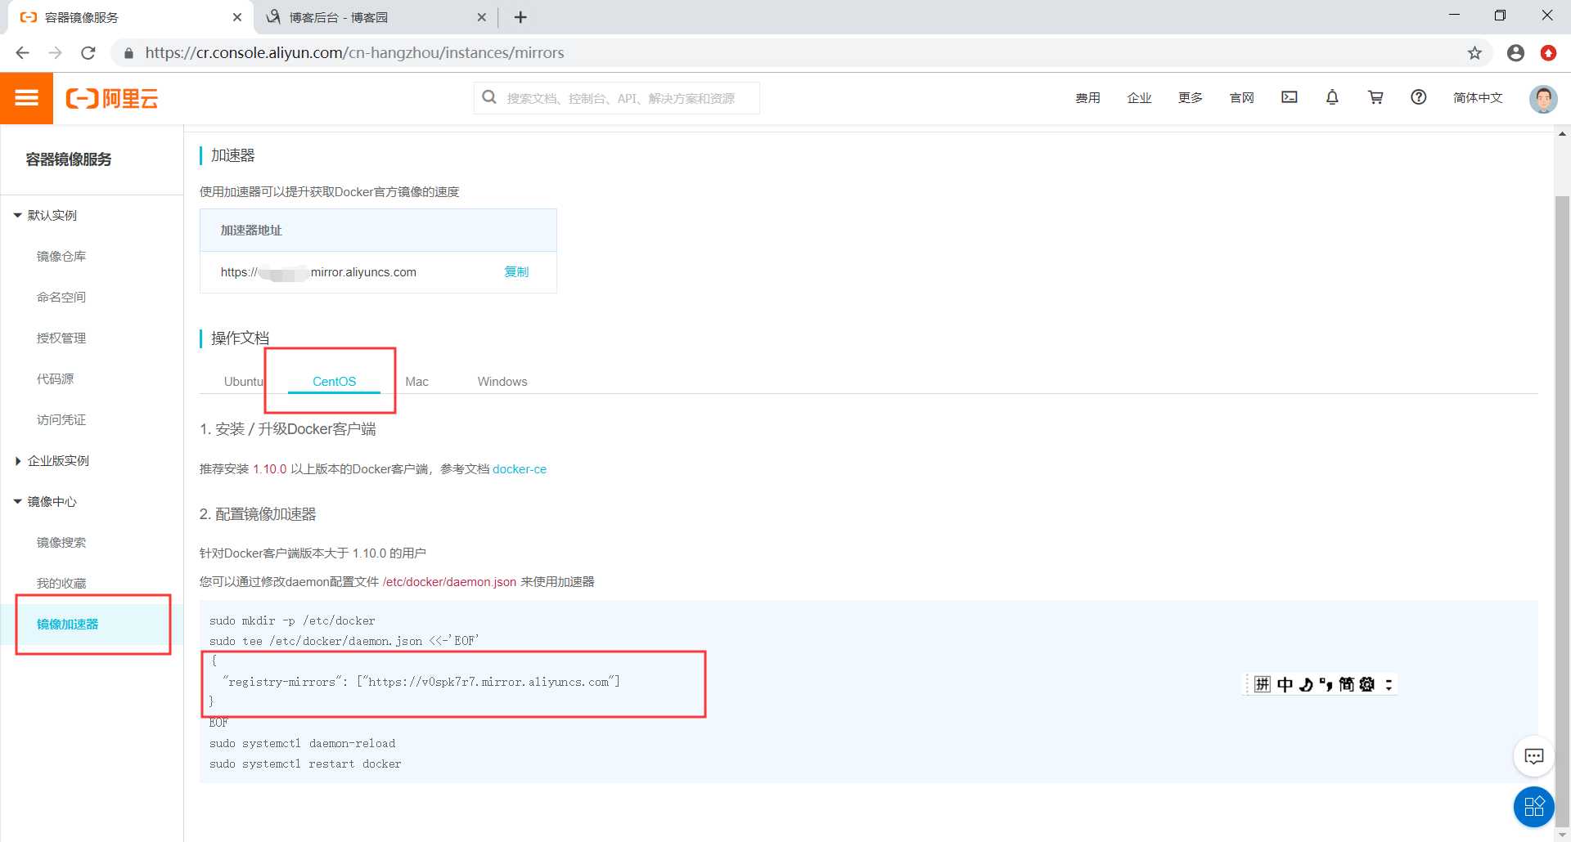Copy the accelerator address via 复制
The width and height of the screenshot is (1571, 842).
coord(516,271)
